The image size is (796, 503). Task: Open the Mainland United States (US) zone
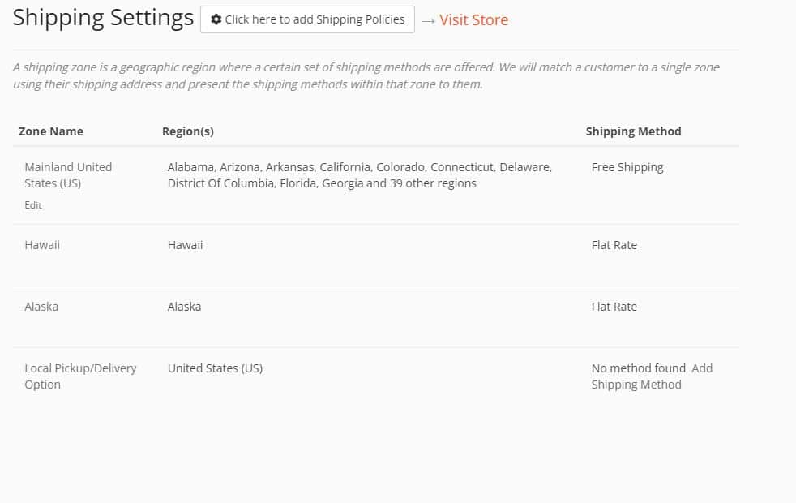pyautogui.click(x=68, y=174)
